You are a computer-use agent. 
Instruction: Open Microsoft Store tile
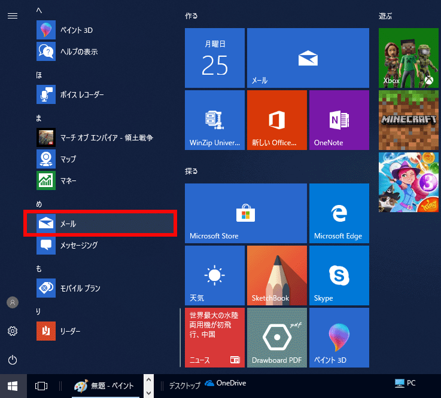tap(246, 213)
